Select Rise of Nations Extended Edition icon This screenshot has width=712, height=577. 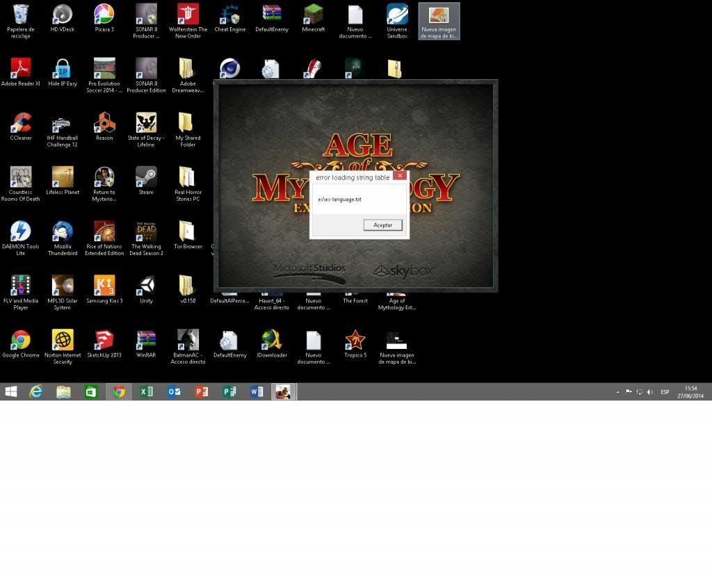[x=104, y=238]
